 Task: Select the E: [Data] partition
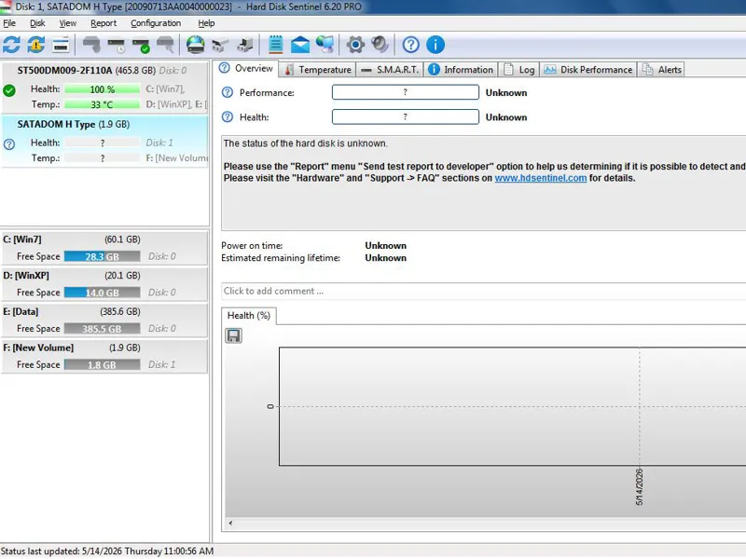tap(104, 320)
